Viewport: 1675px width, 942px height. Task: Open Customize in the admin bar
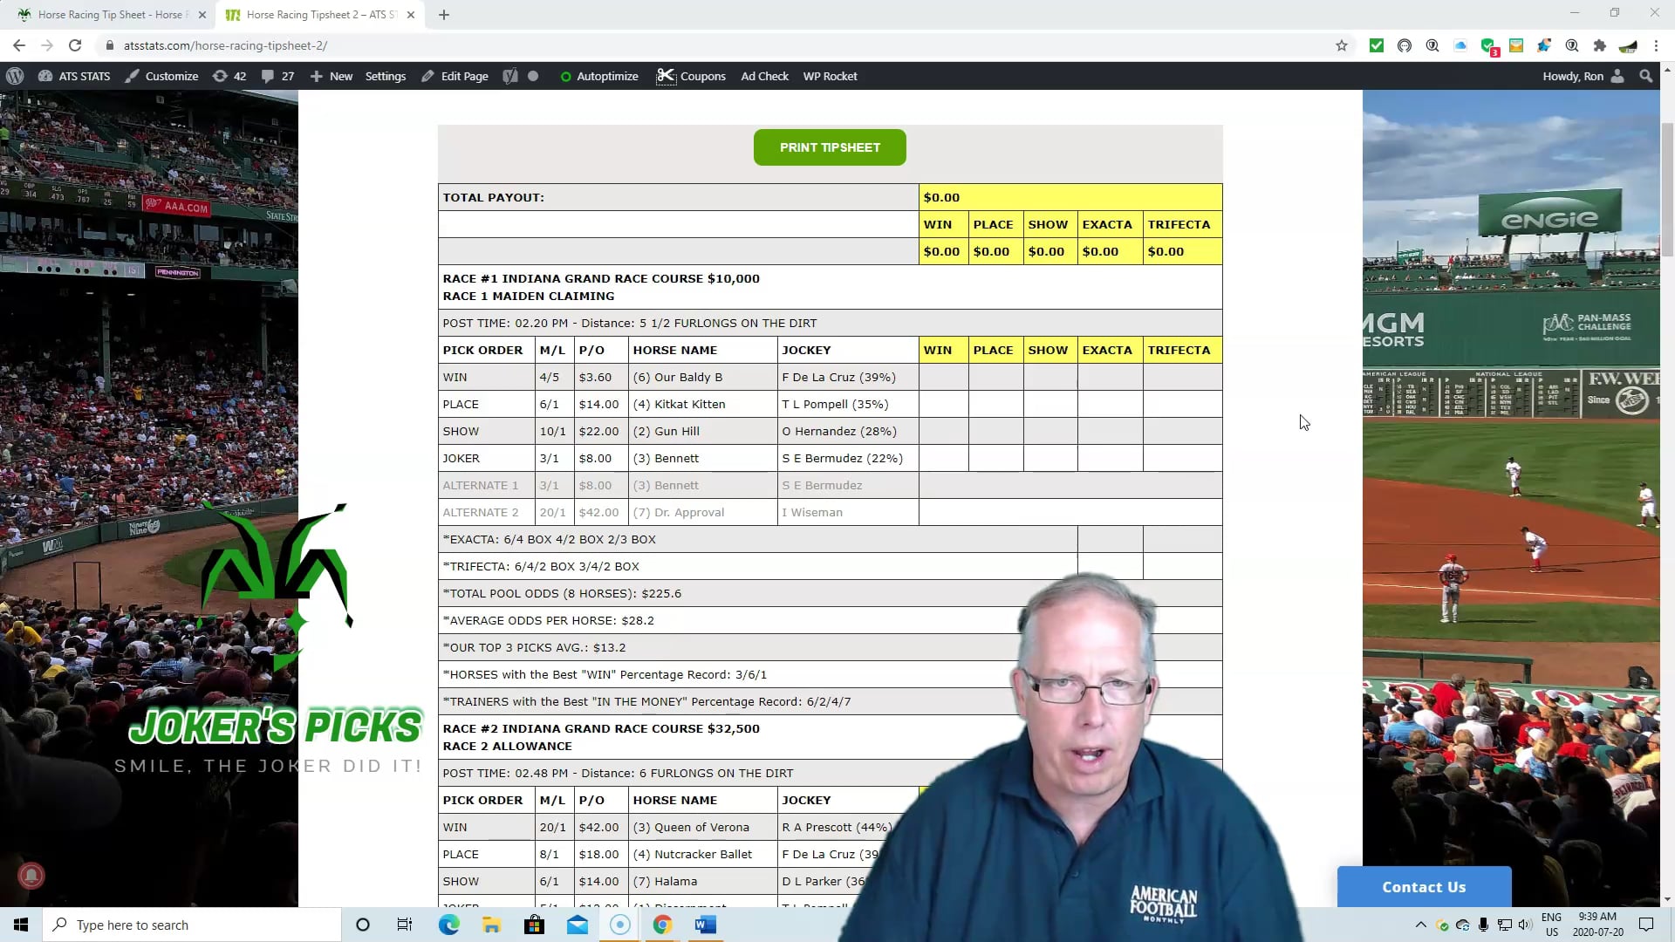pyautogui.click(x=161, y=76)
